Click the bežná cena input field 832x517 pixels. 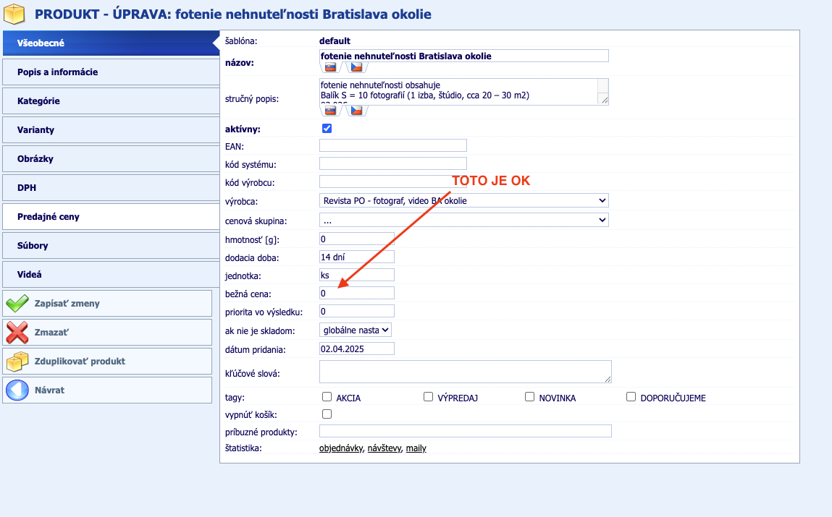(x=356, y=293)
